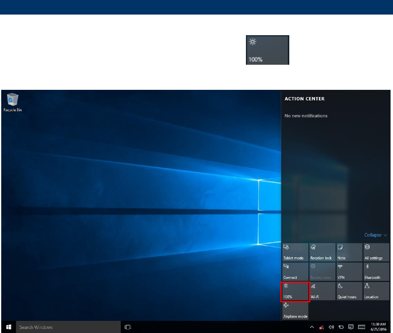393x333 pixels.
Task: Toggle Airplane mode tile
Action: coord(295,311)
